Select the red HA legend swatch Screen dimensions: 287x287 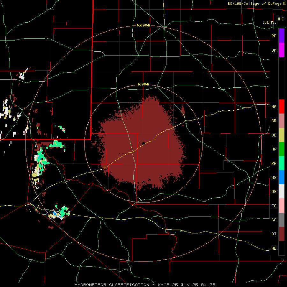(282, 107)
